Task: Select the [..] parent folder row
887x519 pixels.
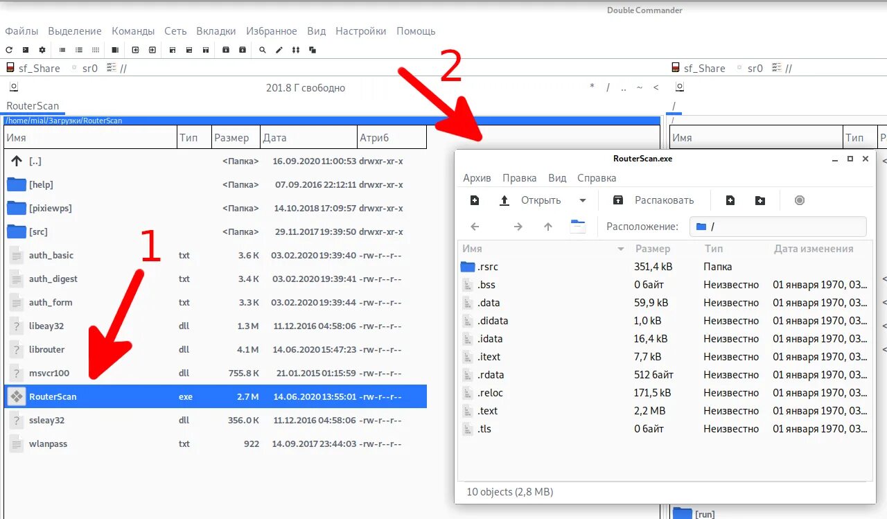Action: (215, 161)
